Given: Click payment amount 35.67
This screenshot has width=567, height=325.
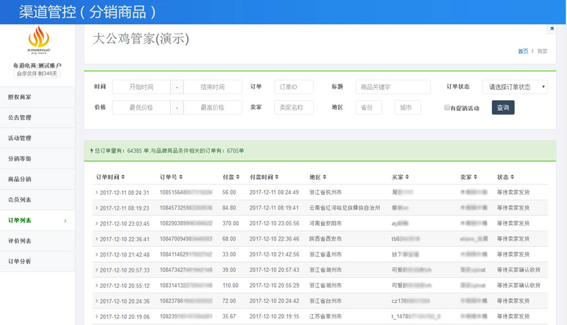Looking at the screenshot, I should (x=229, y=317).
